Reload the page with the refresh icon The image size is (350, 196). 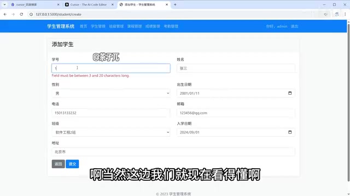(21, 14)
